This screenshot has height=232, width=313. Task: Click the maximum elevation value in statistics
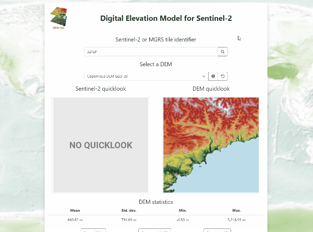236,220
